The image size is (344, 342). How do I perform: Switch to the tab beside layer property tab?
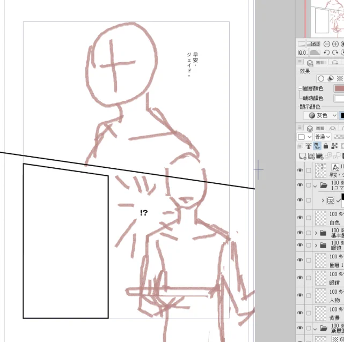pos(335,63)
